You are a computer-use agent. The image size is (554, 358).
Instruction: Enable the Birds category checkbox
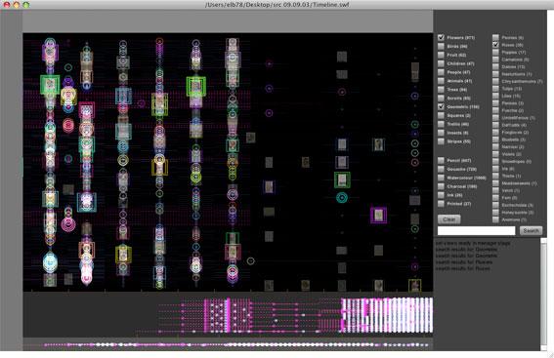[x=441, y=46]
